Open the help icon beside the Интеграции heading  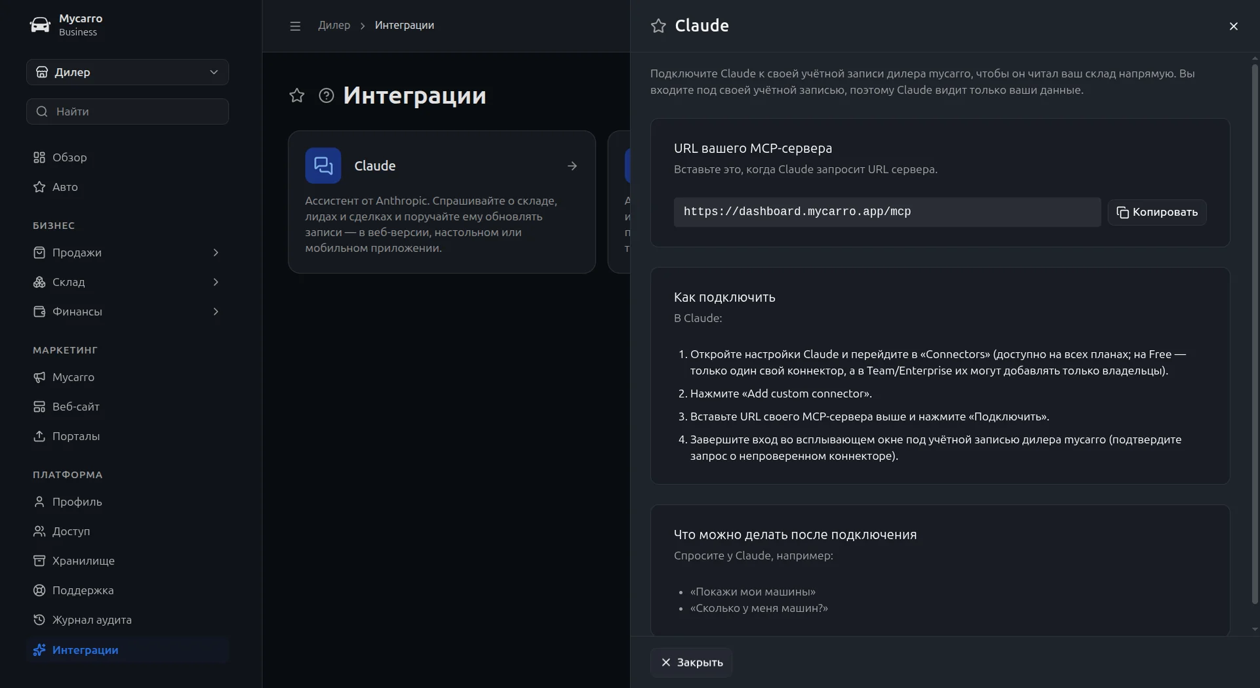(326, 96)
